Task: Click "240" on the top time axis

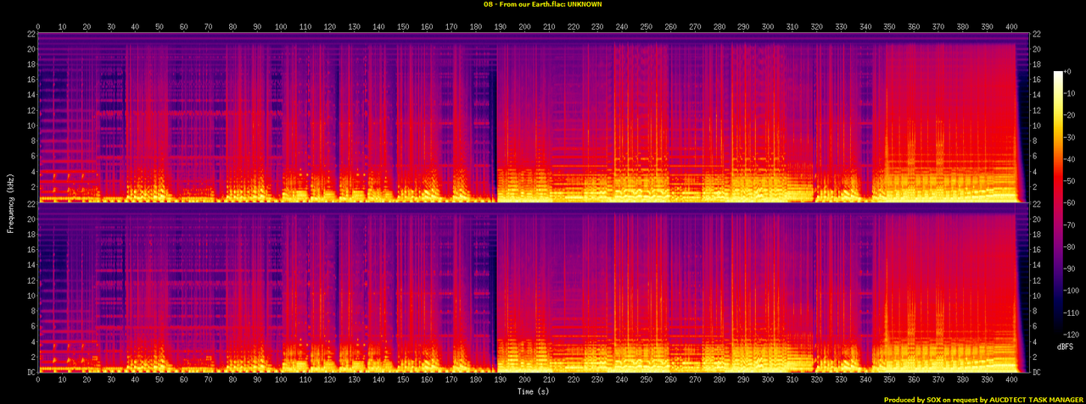Action: (x=622, y=26)
